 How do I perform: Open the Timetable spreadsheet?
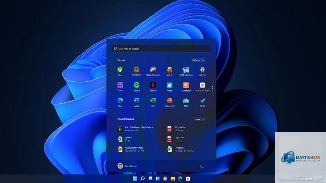tap(180, 149)
